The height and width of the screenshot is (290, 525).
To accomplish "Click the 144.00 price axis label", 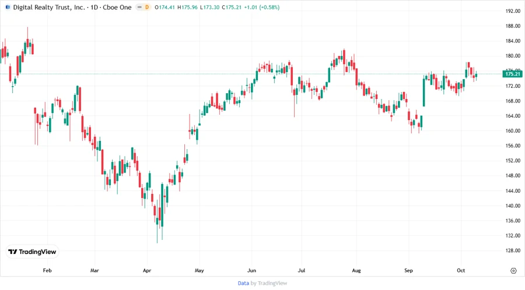I will pyautogui.click(x=513, y=191).
